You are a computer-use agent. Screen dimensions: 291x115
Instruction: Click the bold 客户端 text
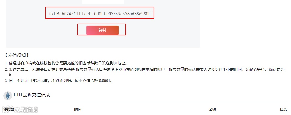coord(26,63)
